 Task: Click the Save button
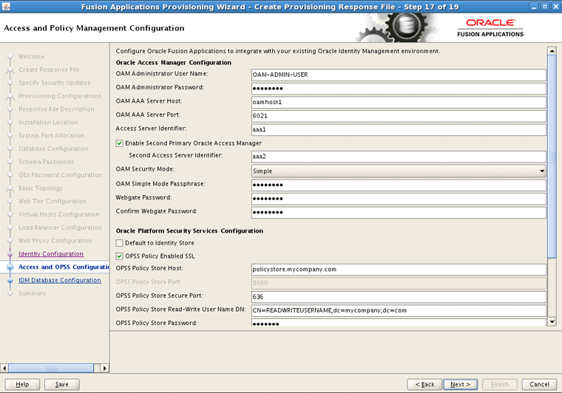pyautogui.click(x=61, y=384)
